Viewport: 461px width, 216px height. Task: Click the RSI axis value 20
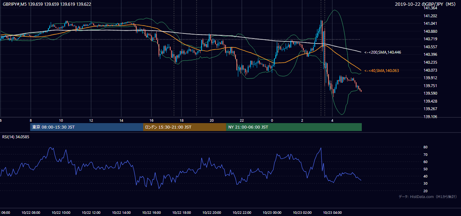coord(426,191)
